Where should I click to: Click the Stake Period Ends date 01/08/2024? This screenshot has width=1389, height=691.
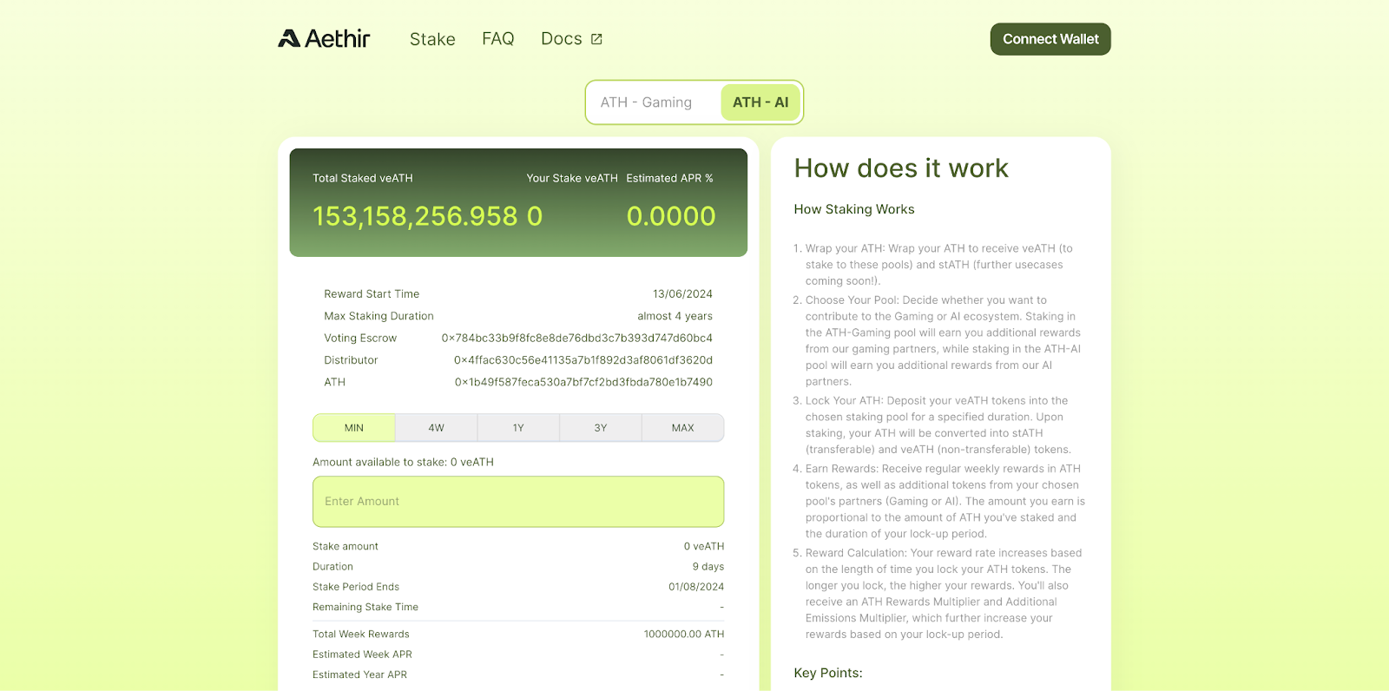click(696, 587)
